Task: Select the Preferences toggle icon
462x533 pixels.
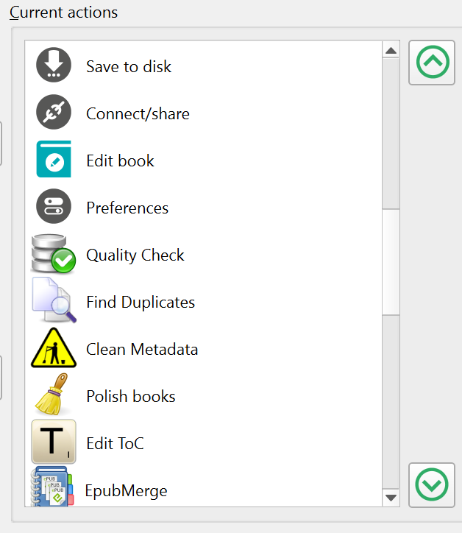Action: 54,208
